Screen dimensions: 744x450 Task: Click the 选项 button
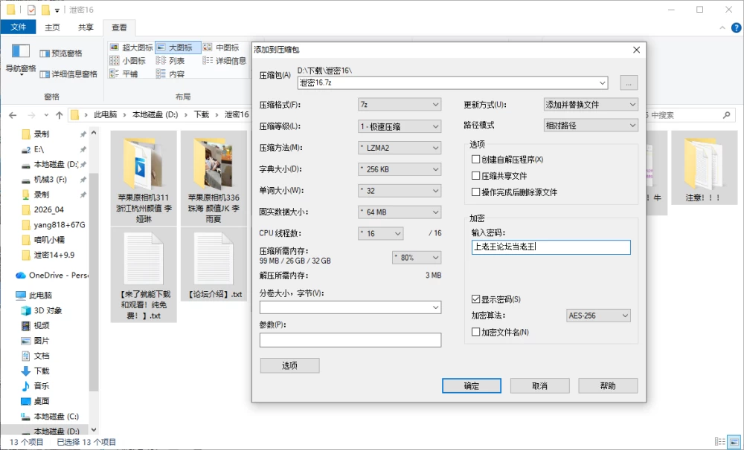290,365
